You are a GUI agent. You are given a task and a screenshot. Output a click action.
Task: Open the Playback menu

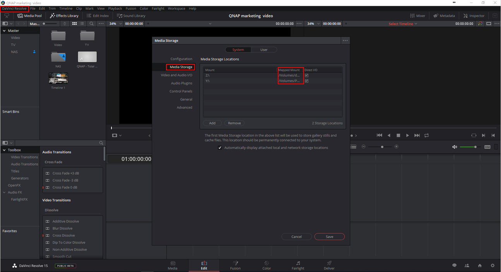click(x=115, y=9)
